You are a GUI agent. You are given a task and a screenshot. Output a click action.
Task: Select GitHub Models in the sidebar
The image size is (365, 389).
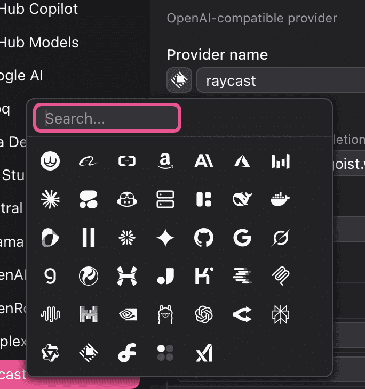click(x=39, y=43)
